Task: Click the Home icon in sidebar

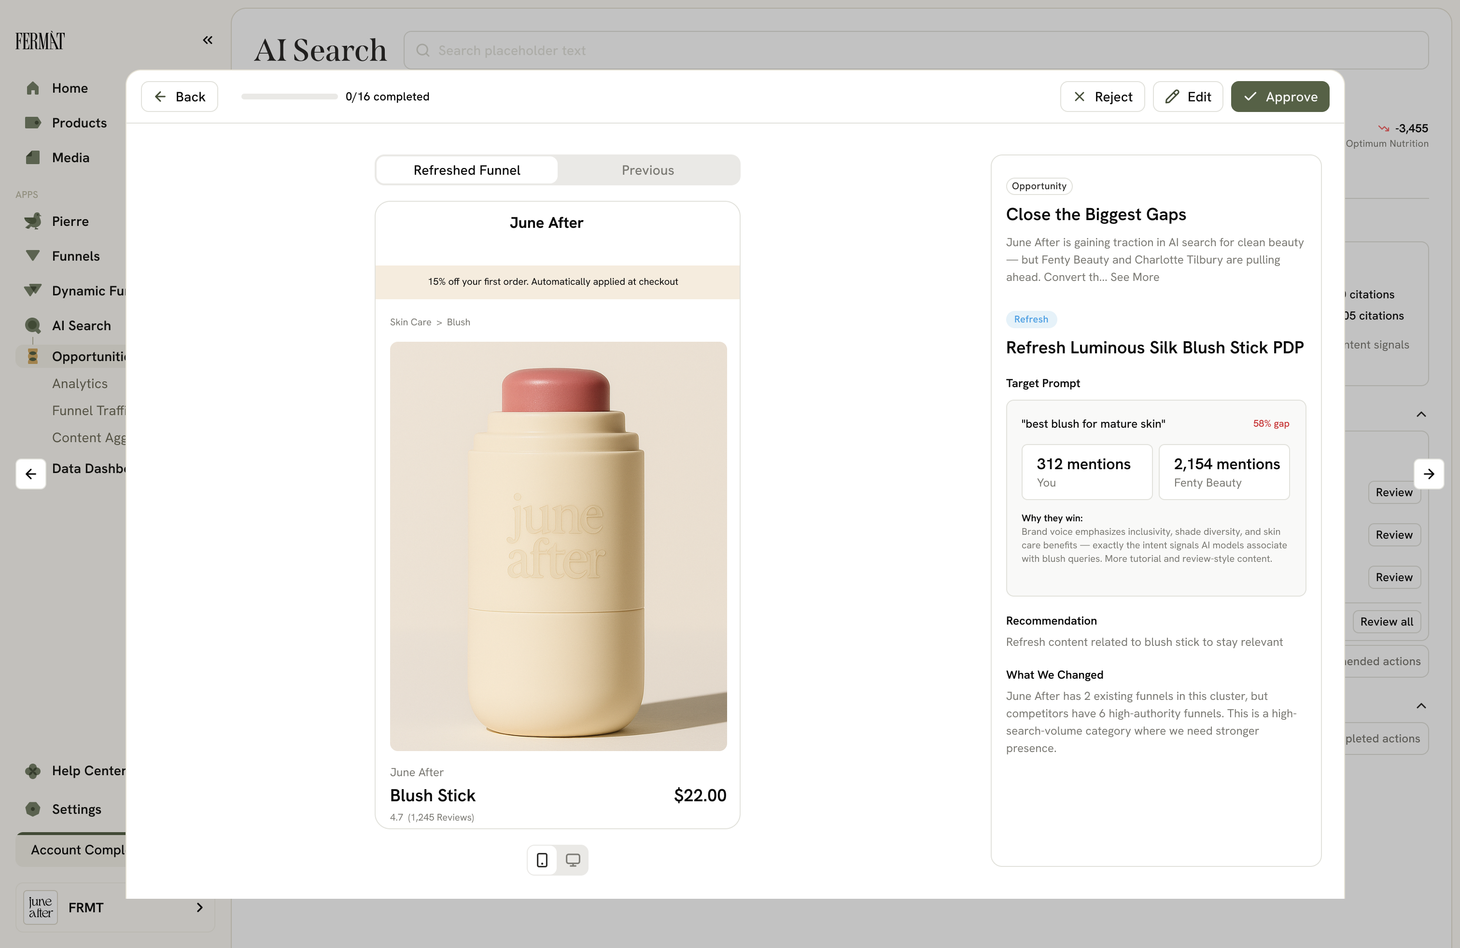Action: (33, 88)
